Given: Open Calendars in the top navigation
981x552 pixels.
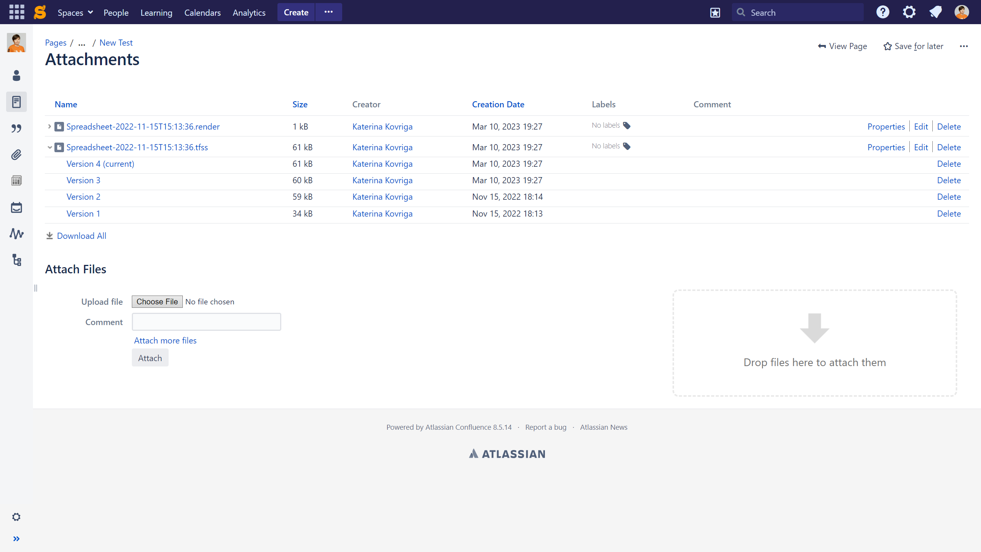Looking at the screenshot, I should [x=202, y=13].
